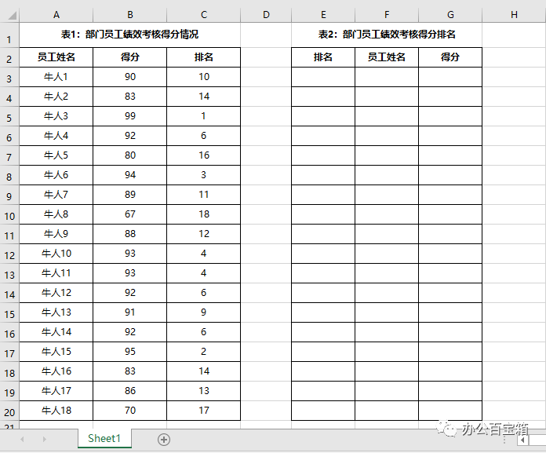The image size is (546, 453).
Task: Select cell '牛人15'
Action: coord(56,352)
